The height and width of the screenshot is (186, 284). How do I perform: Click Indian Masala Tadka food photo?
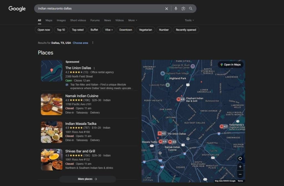[x=52, y=132]
